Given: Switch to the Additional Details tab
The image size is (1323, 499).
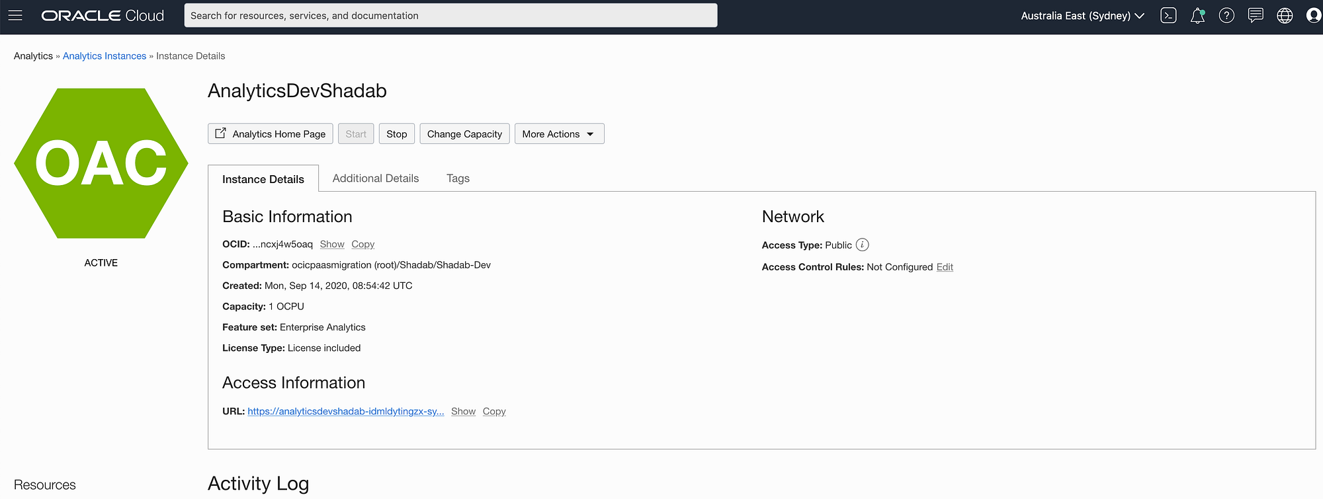Looking at the screenshot, I should 376,178.
